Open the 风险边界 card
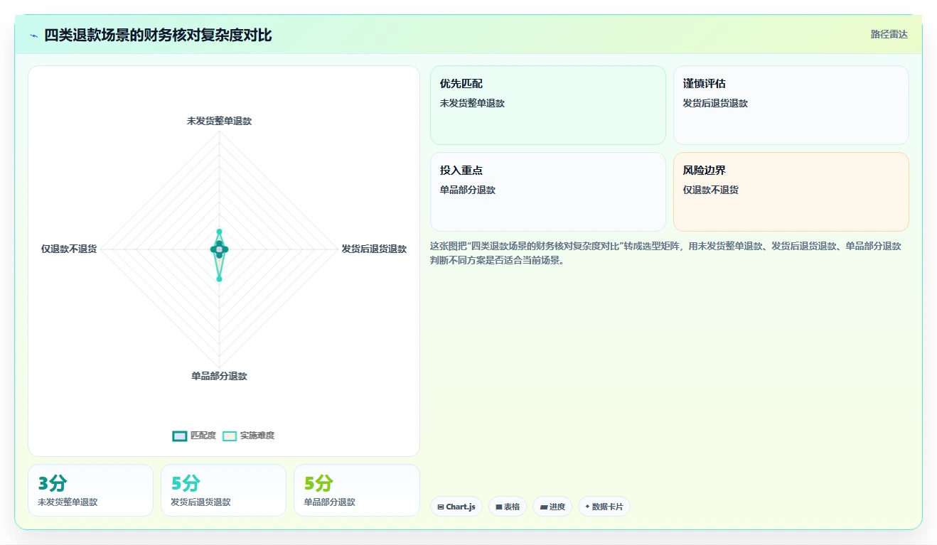The height and width of the screenshot is (545, 937). click(x=791, y=192)
